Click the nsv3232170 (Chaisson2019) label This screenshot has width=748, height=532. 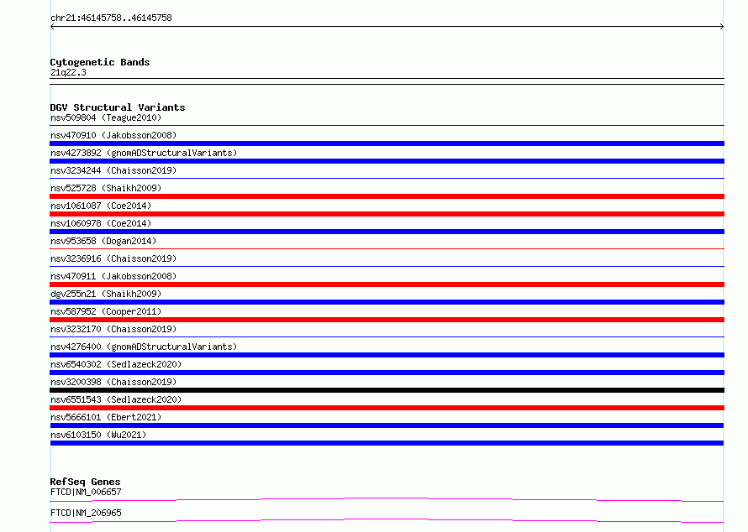point(113,329)
